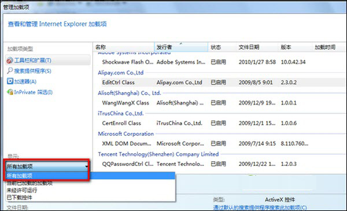The image size is (347, 211).
Task: Click file date 2009/8/5 9:01 cell
Action: click(x=256, y=83)
